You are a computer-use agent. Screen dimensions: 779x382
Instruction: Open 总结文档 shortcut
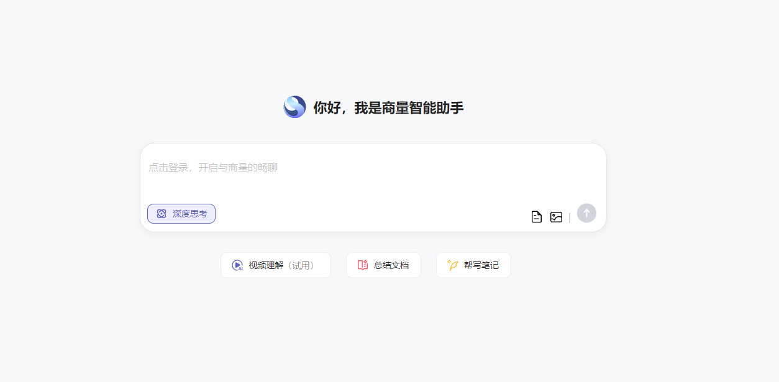pyautogui.click(x=383, y=265)
